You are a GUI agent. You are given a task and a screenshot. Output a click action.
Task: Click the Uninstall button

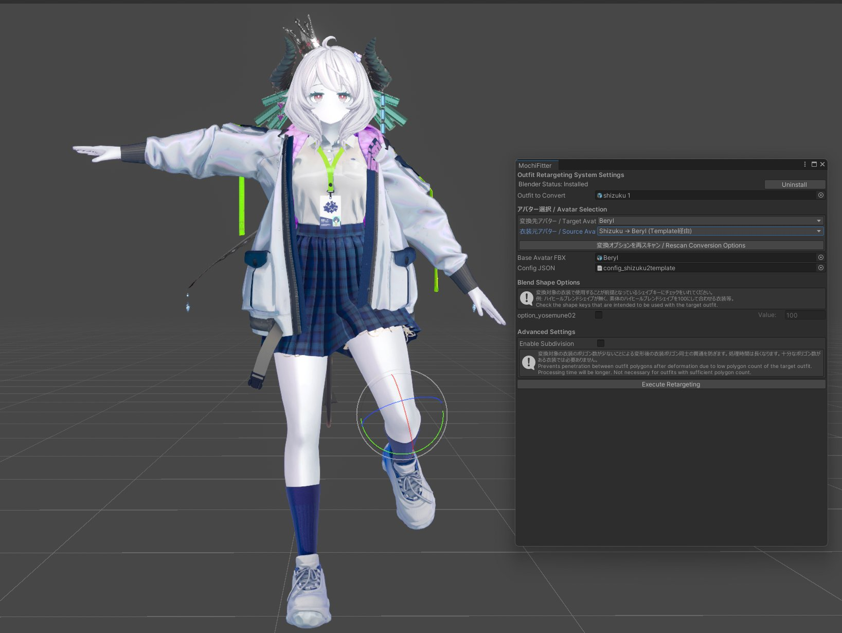tap(795, 184)
